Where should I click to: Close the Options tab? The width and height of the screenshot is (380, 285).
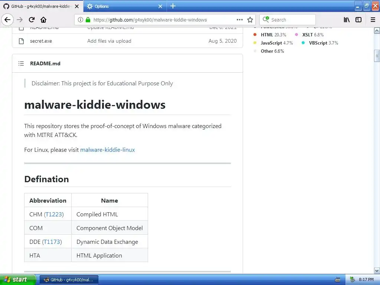pos(160,6)
